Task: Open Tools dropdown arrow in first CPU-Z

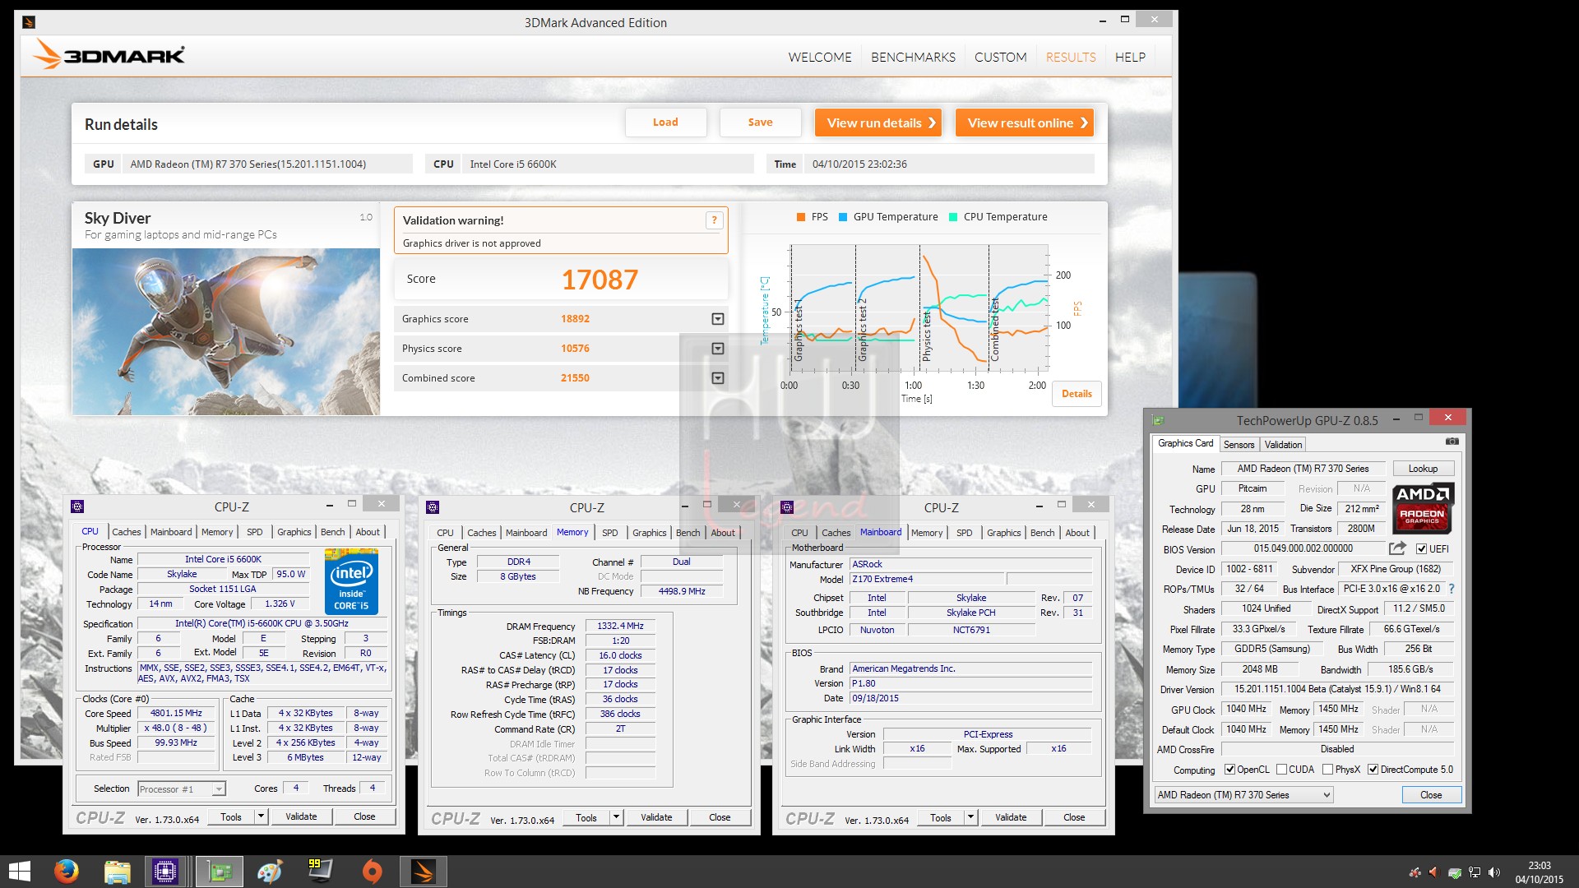Action: pos(261,816)
